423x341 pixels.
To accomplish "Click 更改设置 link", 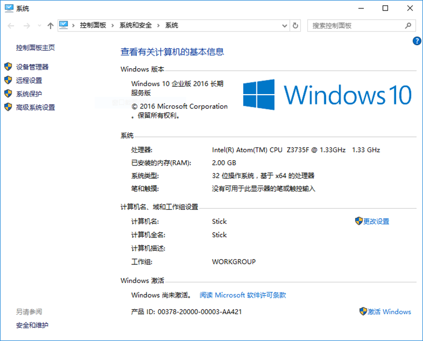I will (376, 222).
